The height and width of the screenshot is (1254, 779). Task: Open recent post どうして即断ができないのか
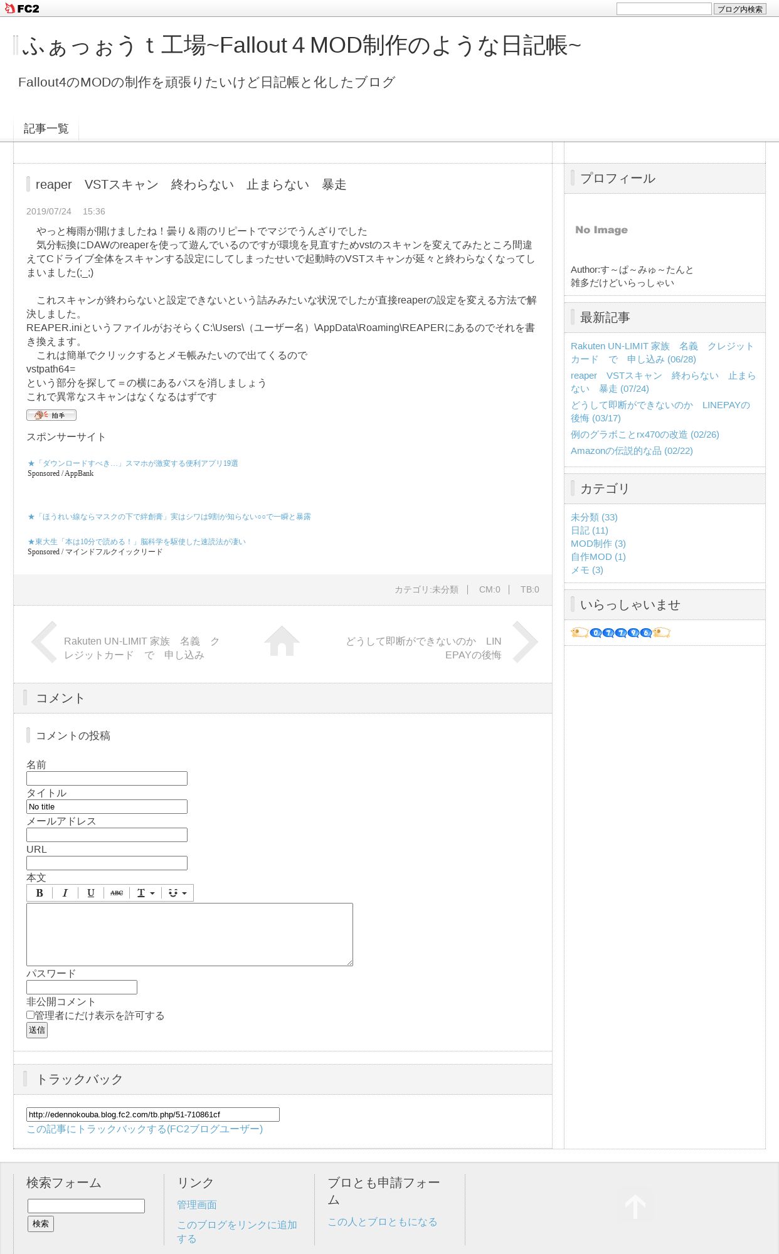click(x=660, y=411)
